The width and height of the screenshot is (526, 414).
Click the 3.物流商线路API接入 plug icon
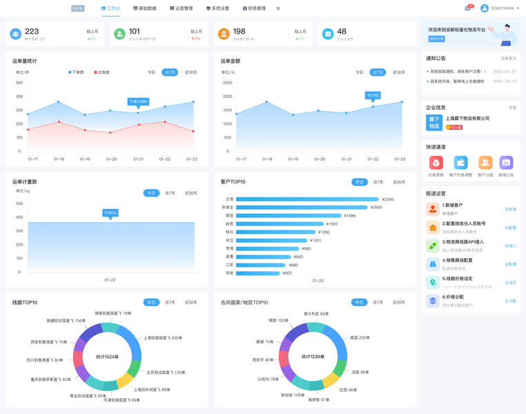tap(433, 246)
